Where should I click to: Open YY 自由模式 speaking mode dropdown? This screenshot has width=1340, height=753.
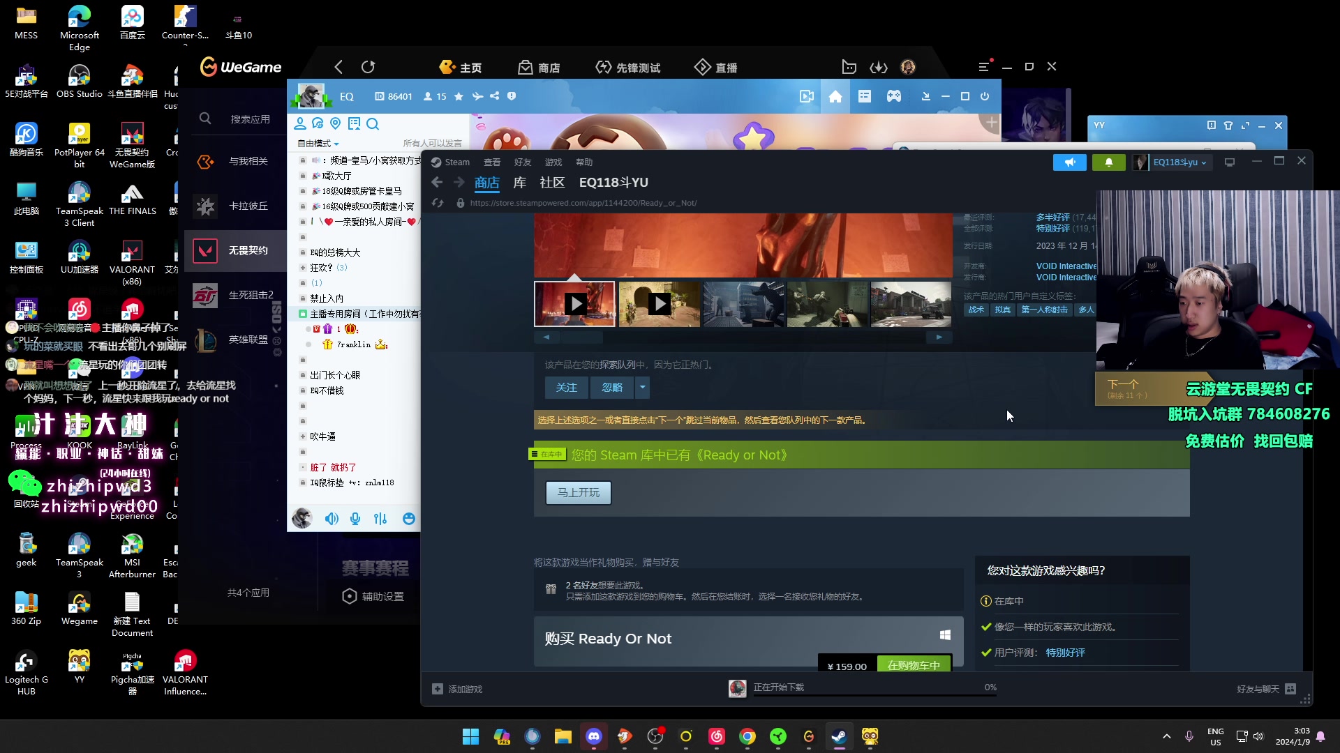point(318,144)
